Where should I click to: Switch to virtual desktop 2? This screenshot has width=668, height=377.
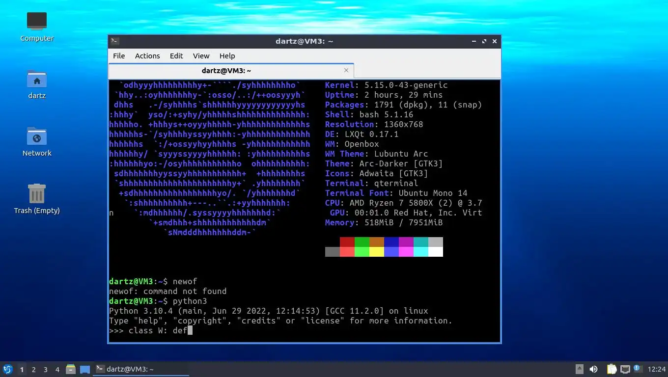pos(33,369)
